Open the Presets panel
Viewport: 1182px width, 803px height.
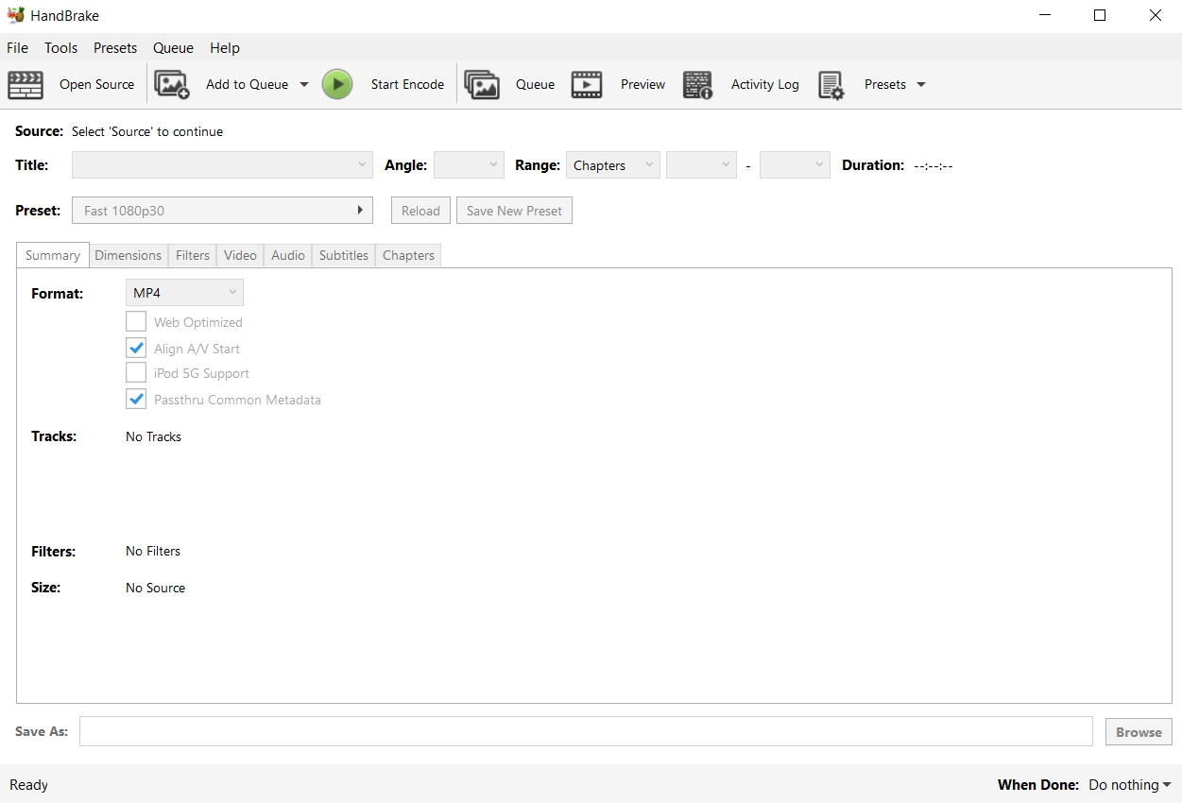tap(884, 84)
